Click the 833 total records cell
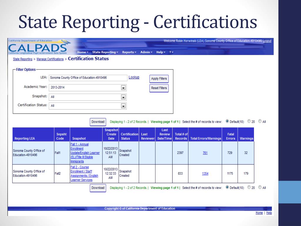 pyautogui.click(x=180, y=174)
